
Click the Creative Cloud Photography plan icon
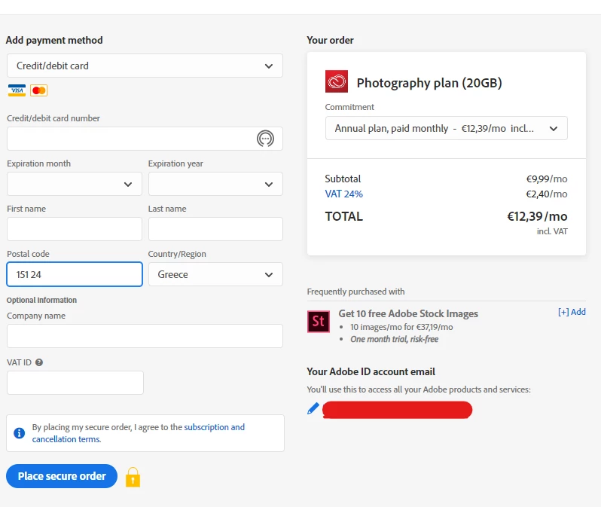(x=337, y=81)
